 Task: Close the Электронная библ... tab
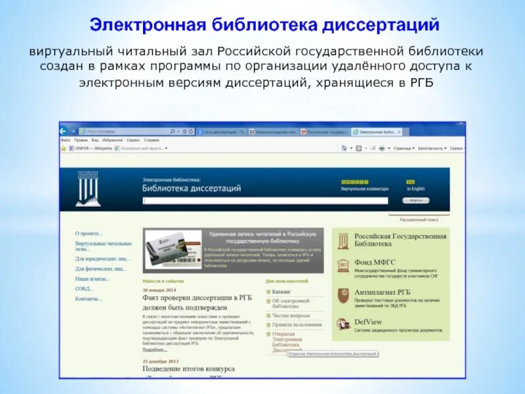[399, 132]
